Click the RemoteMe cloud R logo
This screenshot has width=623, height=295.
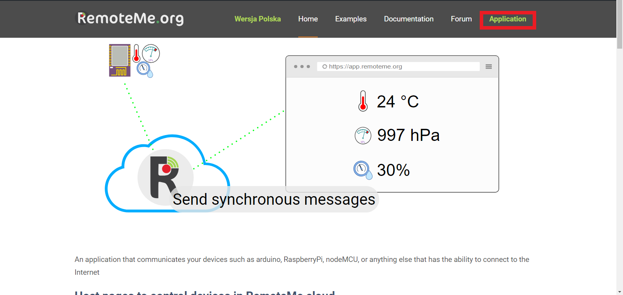point(165,177)
